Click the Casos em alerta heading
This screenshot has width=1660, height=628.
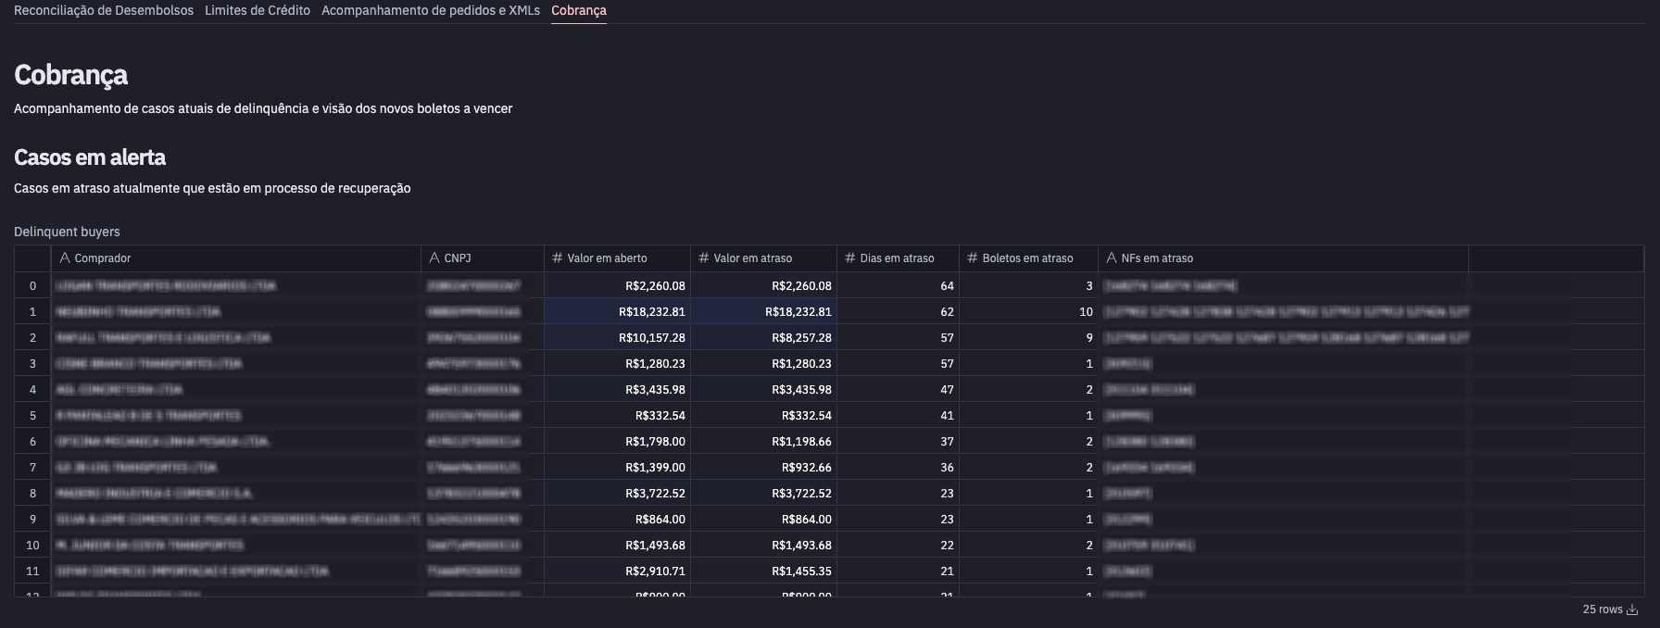pyautogui.click(x=90, y=157)
